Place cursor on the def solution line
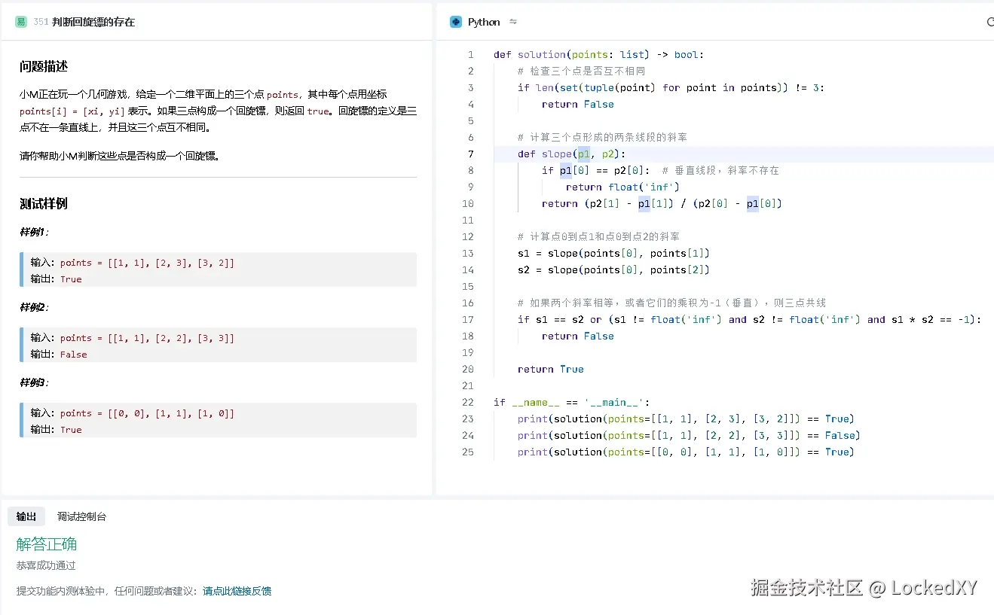Screen dimensions: 994x615 pos(598,55)
